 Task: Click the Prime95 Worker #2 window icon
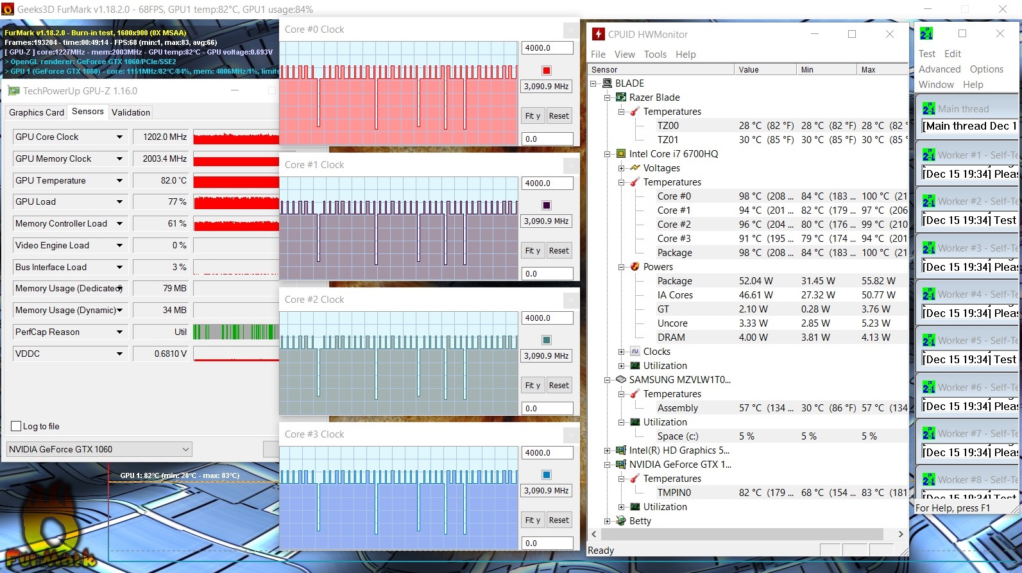(928, 201)
